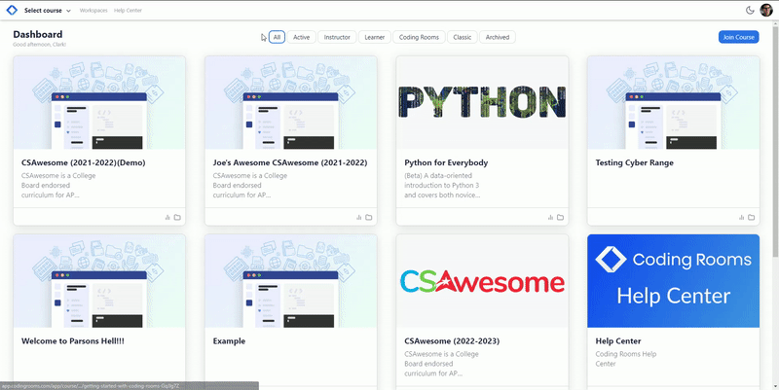Click folder icon on Python for Everybody card

(560, 217)
